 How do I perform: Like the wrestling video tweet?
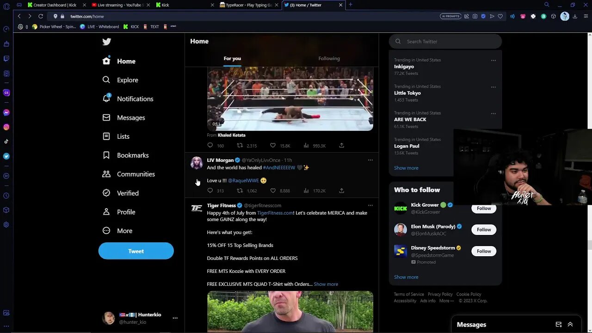[x=273, y=145]
